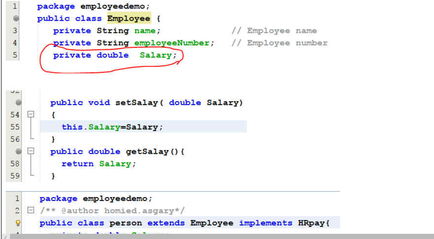The image size is (434, 239).
Task: Click the gutter icon beside public class Employee
Action: pyautogui.click(x=16, y=19)
